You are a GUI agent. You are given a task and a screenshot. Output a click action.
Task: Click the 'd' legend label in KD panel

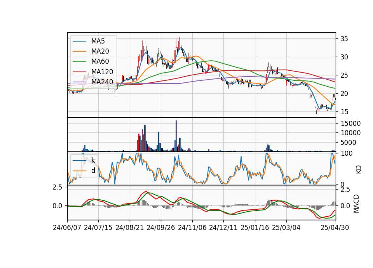point(93,171)
